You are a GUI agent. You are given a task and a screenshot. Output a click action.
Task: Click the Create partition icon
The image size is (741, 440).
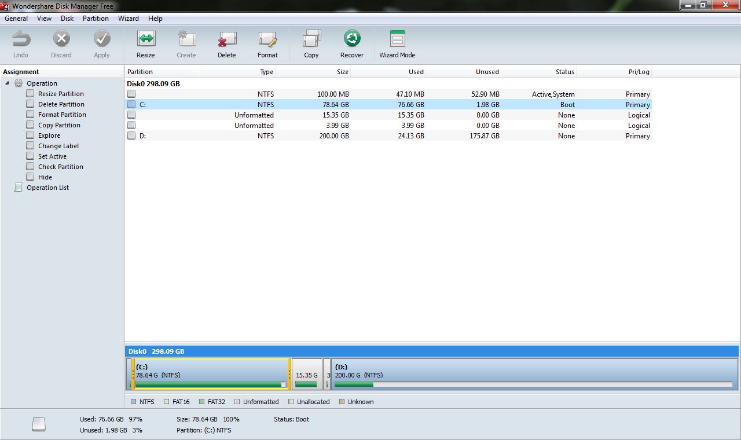click(186, 39)
